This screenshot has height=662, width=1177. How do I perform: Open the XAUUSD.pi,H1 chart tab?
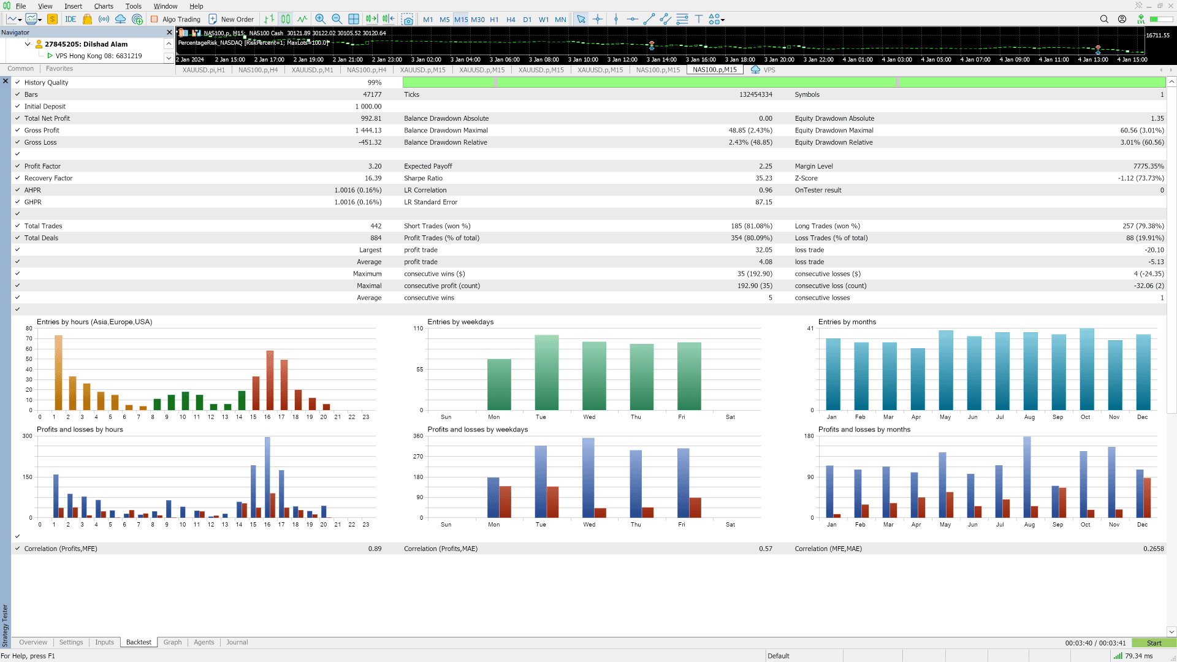point(204,70)
